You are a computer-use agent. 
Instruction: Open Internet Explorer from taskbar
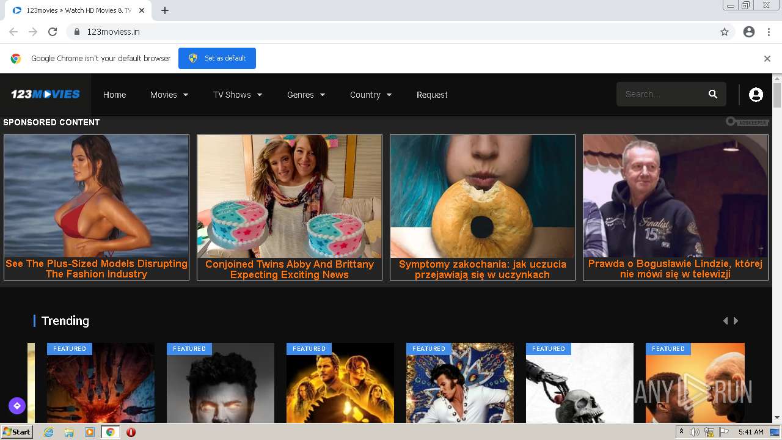(48, 432)
